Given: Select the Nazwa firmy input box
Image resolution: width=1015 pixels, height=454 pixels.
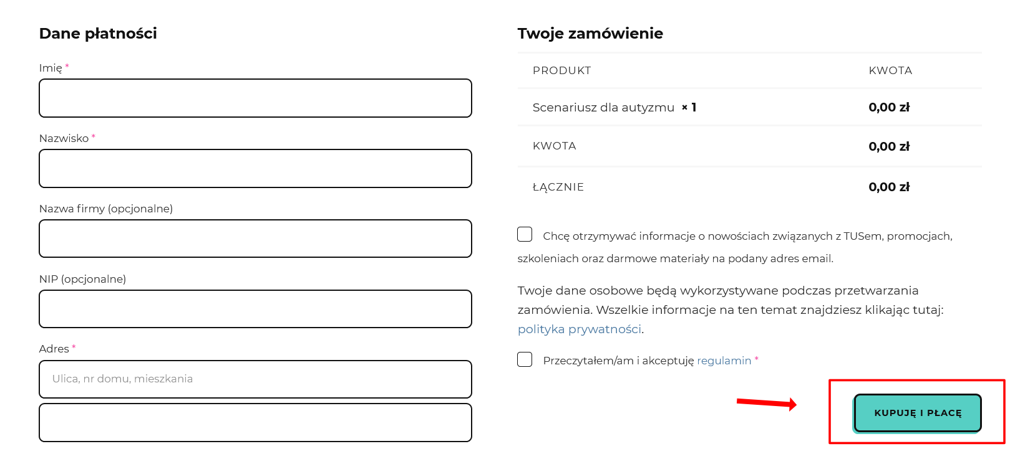Looking at the screenshot, I should 255,239.
